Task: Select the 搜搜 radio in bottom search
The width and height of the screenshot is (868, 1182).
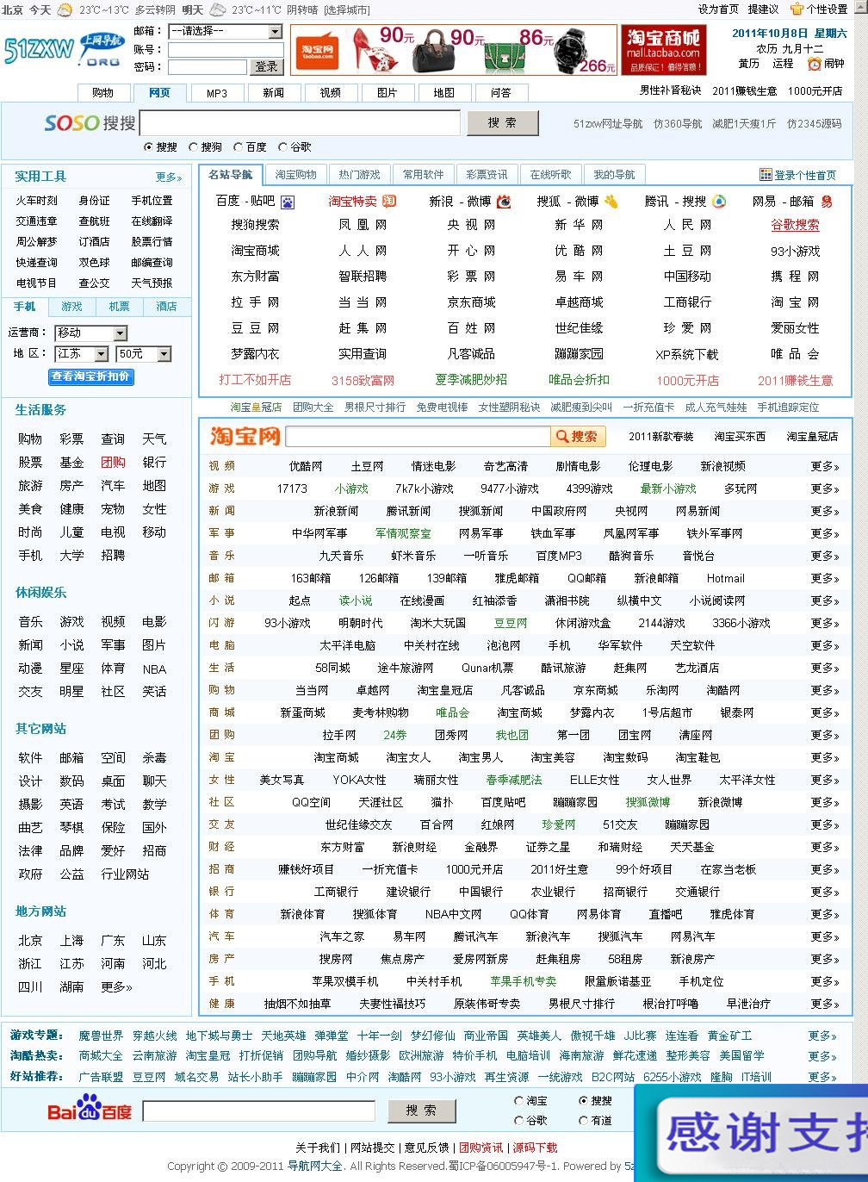Action: pyautogui.click(x=583, y=1100)
